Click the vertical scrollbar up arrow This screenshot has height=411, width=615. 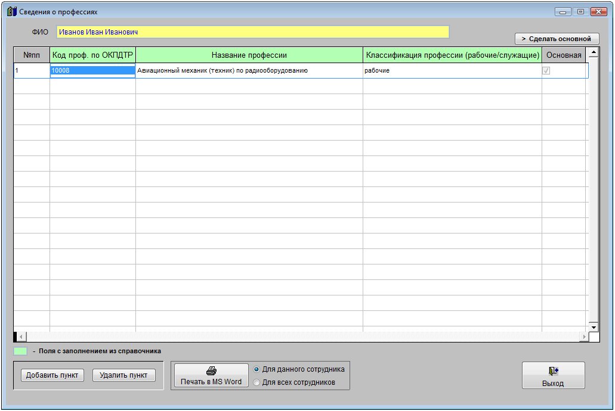click(594, 52)
